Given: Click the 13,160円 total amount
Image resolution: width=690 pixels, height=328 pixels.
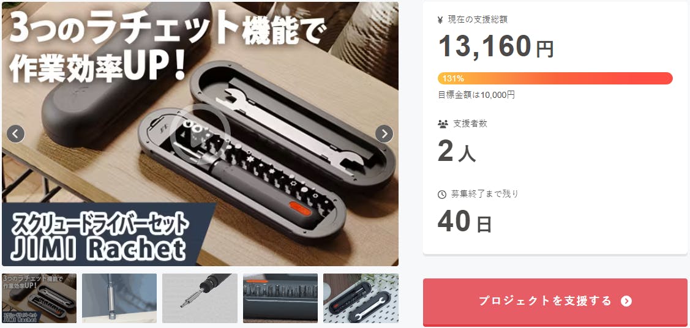Looking at the screenshot, I should 495,46.
